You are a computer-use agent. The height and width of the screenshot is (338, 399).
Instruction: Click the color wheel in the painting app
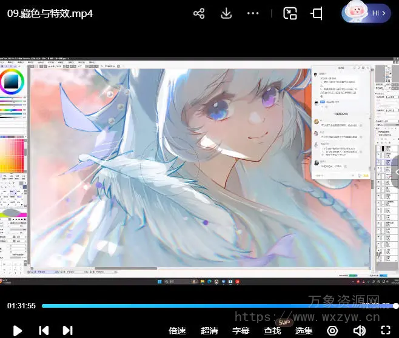click(12, 81)
